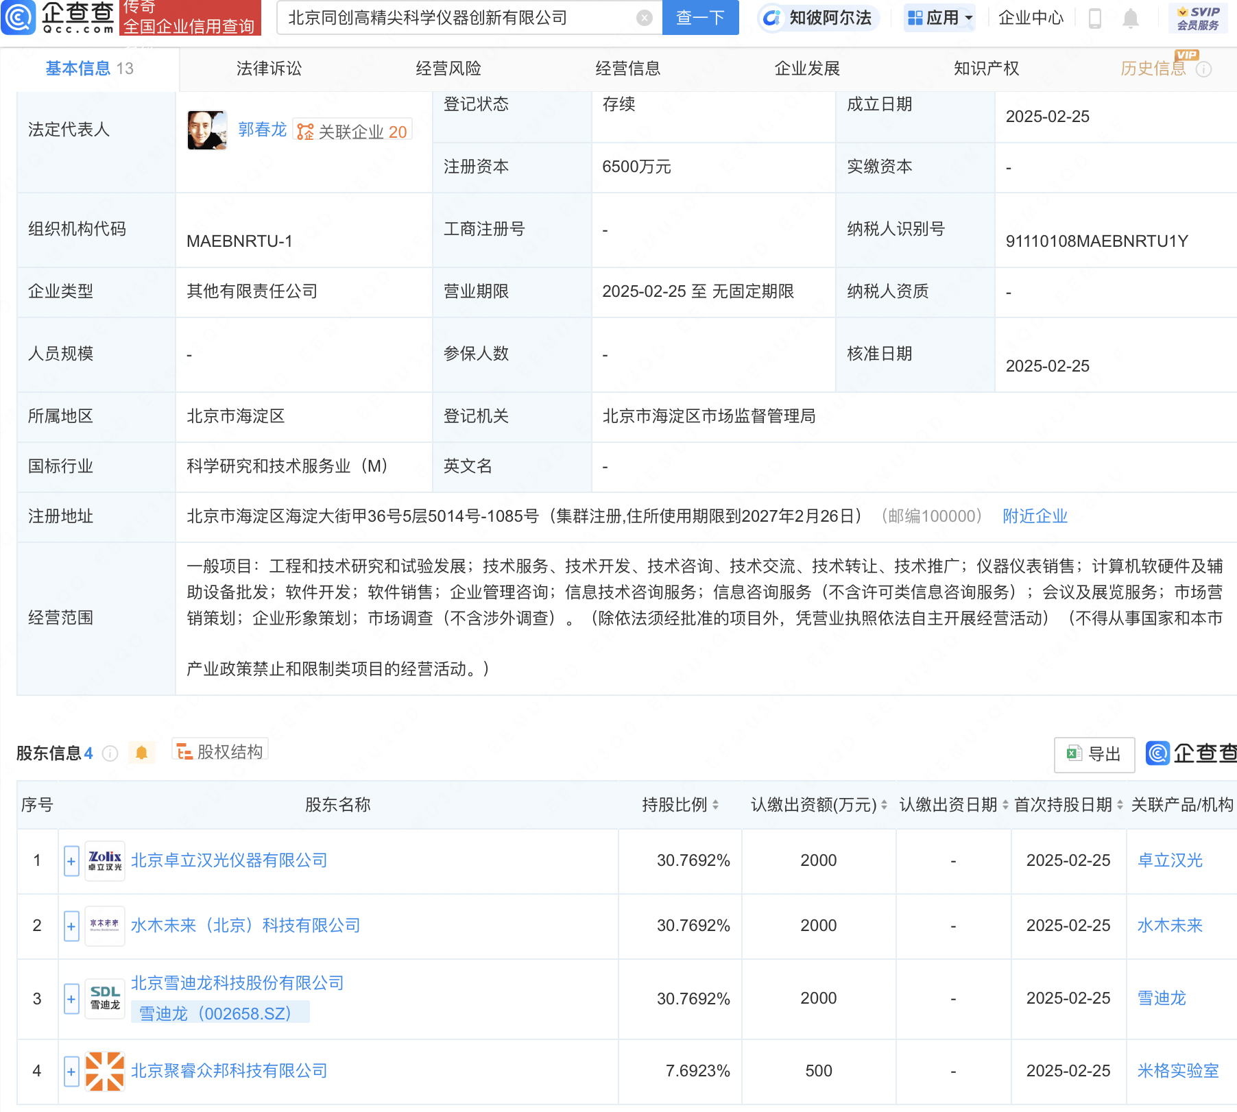The width and height of the screenshot is (1237, 1112).
Task: Switch to 经营风险 tab
Action: click(448, 69)
